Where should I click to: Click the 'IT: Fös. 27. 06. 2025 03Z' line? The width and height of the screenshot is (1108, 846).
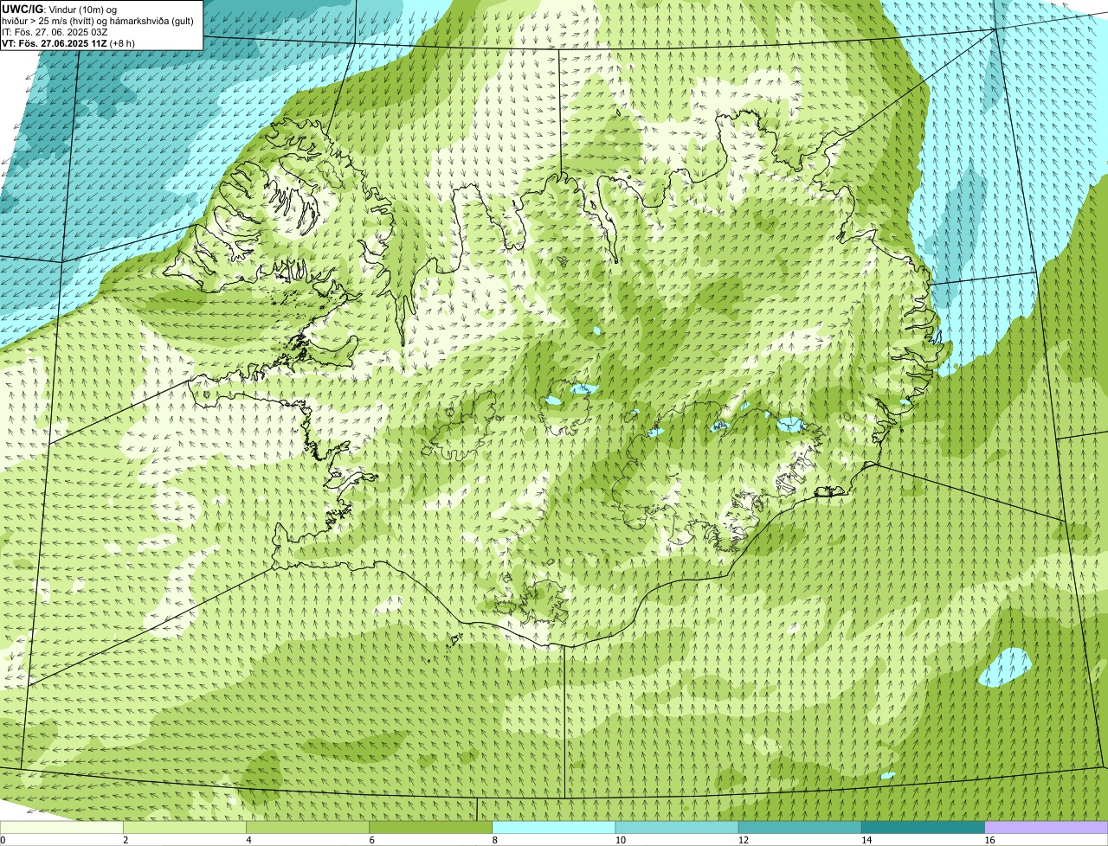coord(55,31)
